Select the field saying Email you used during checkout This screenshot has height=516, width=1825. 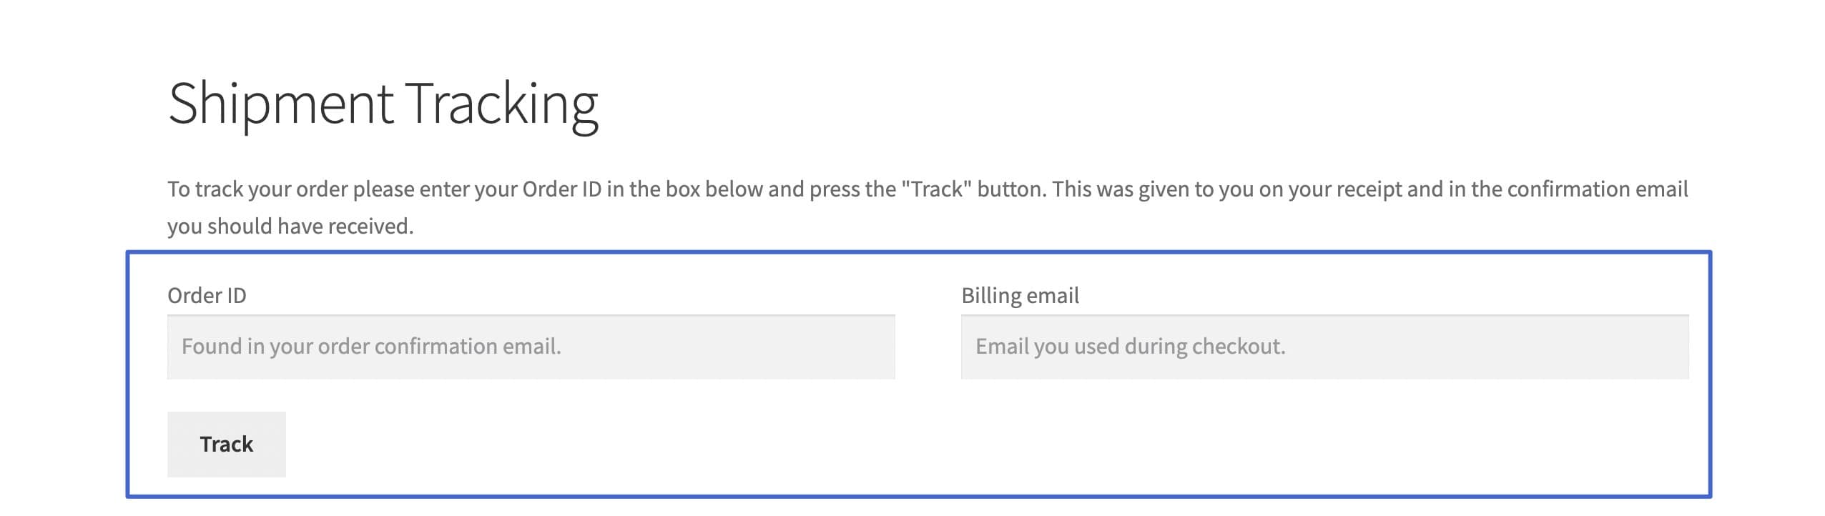point(1323,347)
